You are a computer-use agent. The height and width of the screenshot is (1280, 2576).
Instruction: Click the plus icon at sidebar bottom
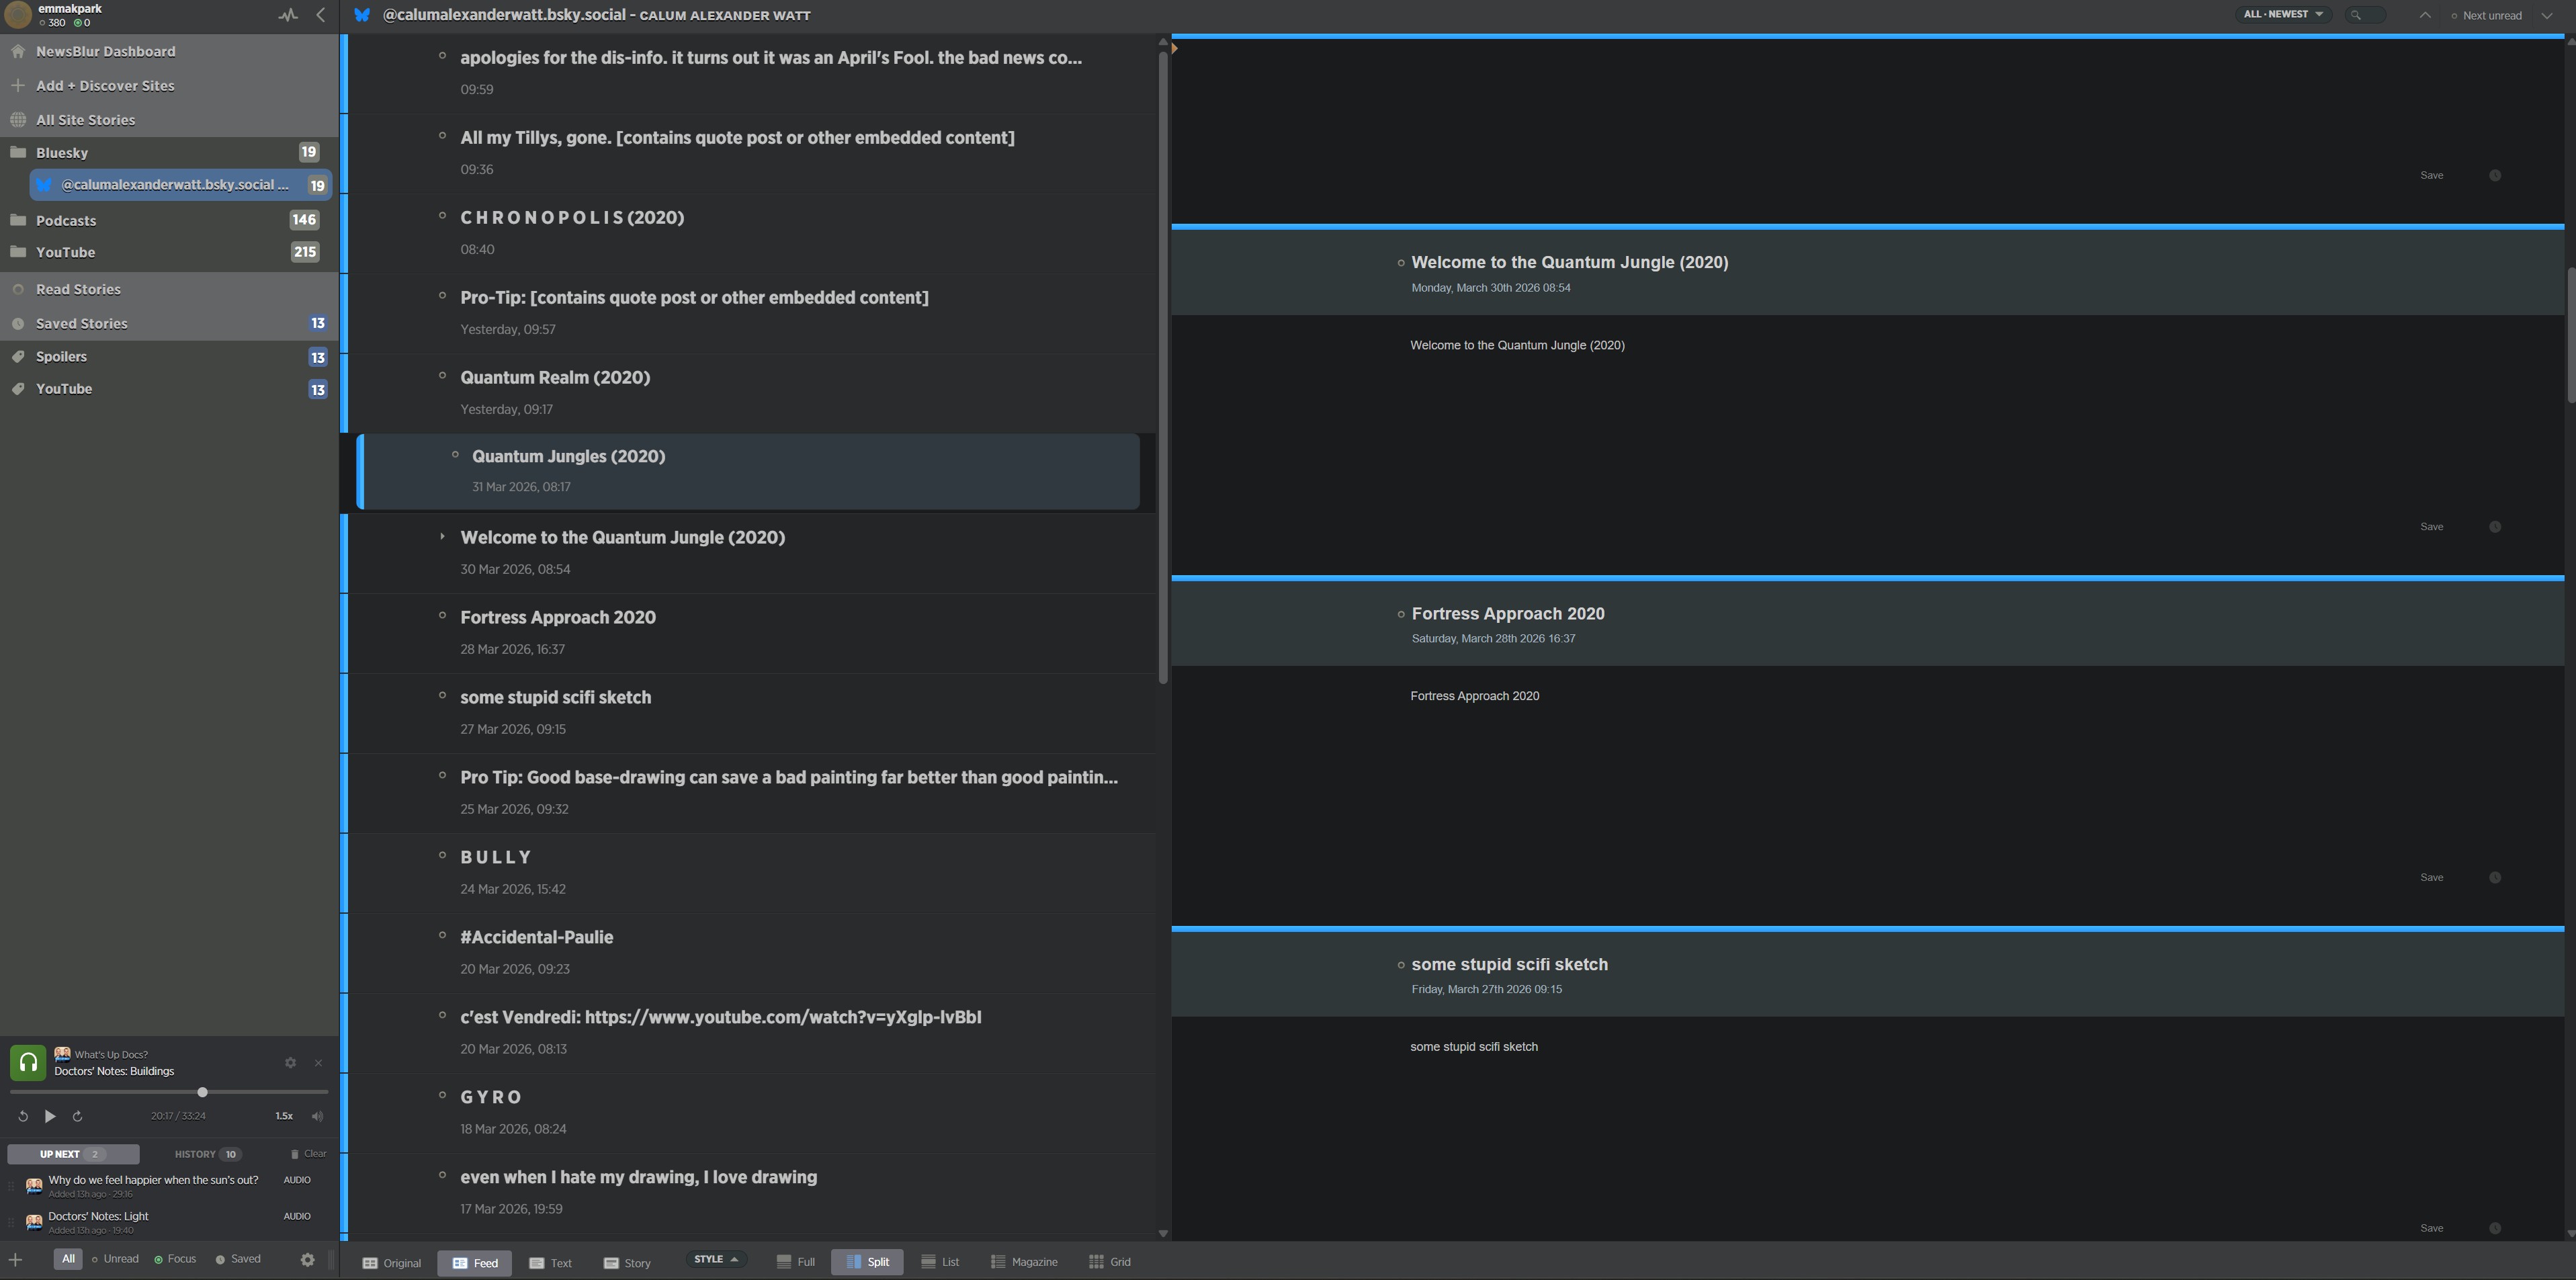click(x=15, y=1260)
